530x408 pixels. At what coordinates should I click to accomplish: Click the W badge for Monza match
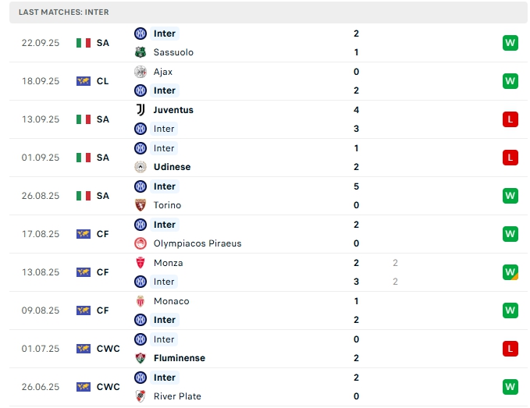(510, 272)
